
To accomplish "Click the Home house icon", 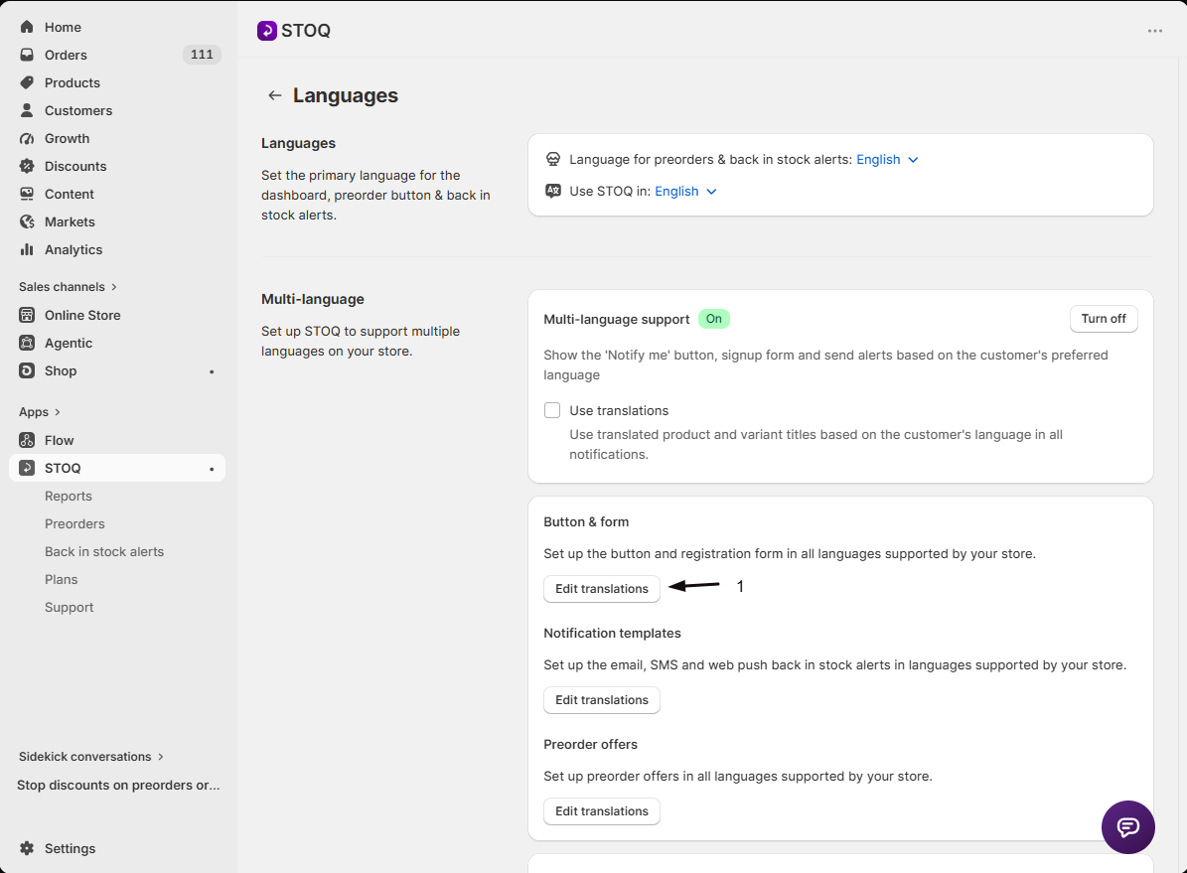I will click(x=27, y=27).
